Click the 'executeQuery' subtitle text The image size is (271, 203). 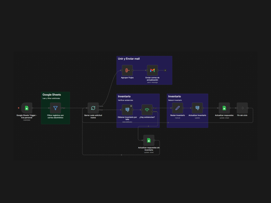127,122
